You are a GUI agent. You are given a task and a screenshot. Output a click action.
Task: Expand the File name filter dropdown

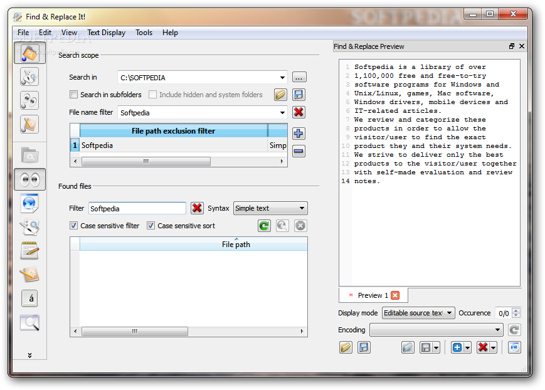pyautogui.click(x=282, y=113)
